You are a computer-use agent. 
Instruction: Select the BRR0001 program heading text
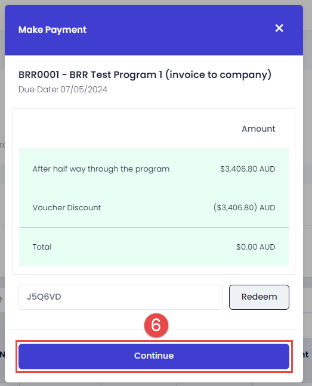145,74
